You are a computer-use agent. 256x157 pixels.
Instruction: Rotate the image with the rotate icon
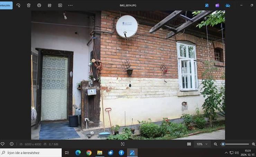18,5
